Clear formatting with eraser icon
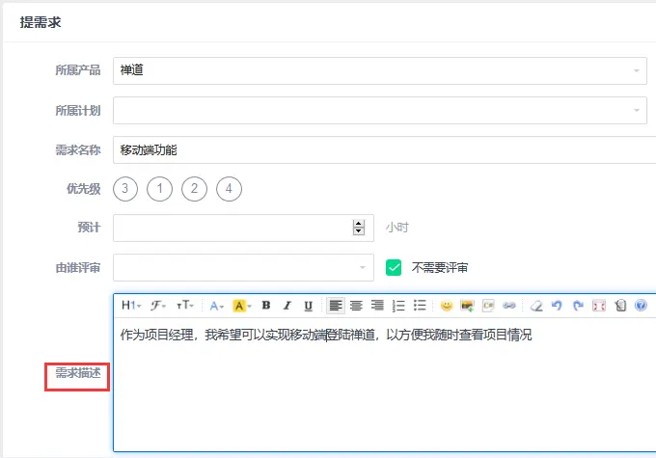 point(536,306)
